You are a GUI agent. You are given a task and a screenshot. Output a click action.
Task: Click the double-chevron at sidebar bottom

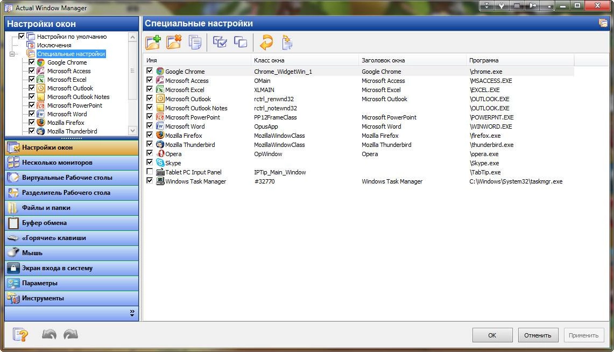(x=132, y=313)
